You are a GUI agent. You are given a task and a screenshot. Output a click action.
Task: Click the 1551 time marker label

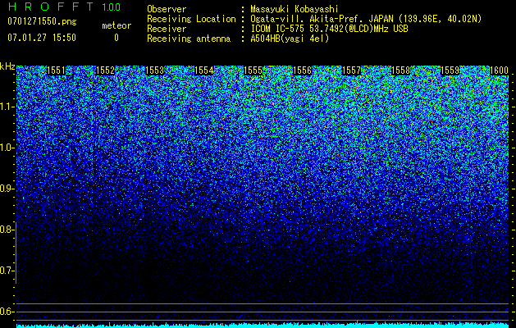pyautogui.click(x=56, y=71)
